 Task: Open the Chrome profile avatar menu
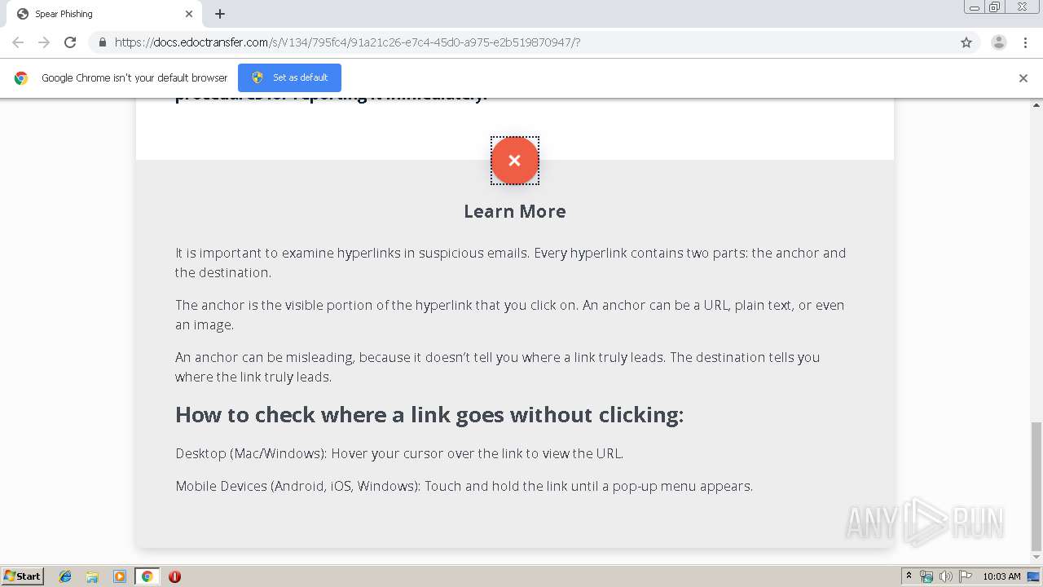[x=999, y=42]
